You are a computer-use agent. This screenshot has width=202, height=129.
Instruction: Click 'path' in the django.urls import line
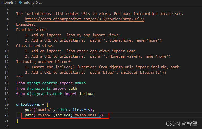point(73,89)
